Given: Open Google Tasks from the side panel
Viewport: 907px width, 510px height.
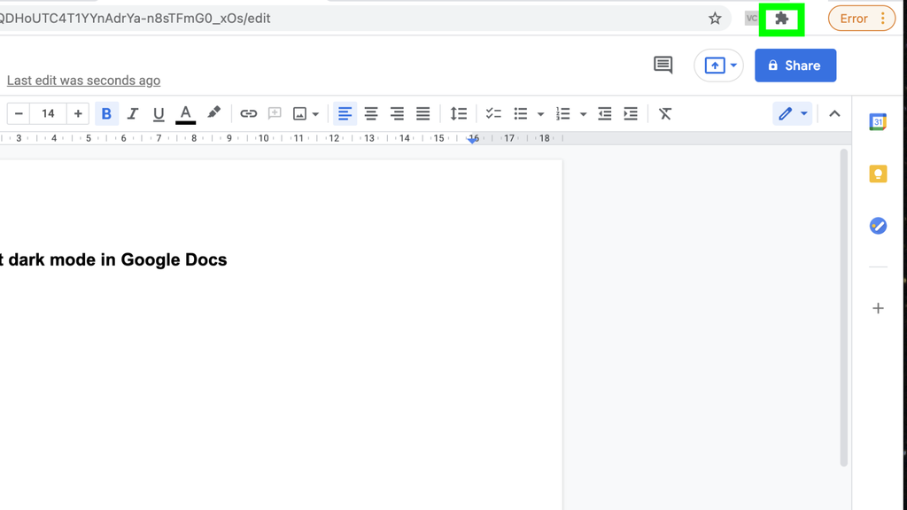Looking at the screenshot, I should tap(878, 226).
